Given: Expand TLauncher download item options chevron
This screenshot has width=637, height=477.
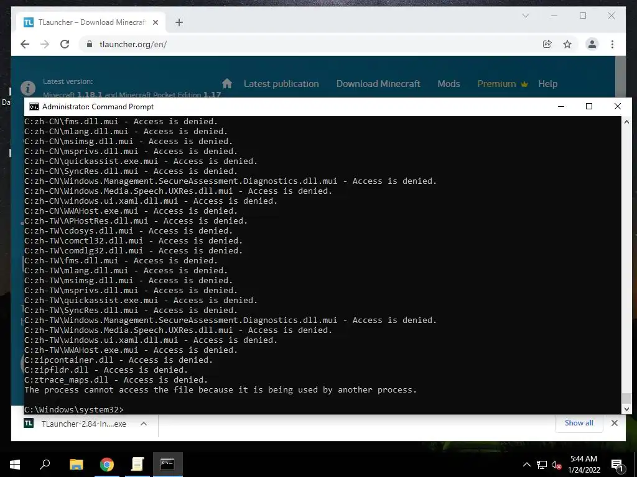Looking at the screenshot, I should pyautogui.click(x=144, y=424).
